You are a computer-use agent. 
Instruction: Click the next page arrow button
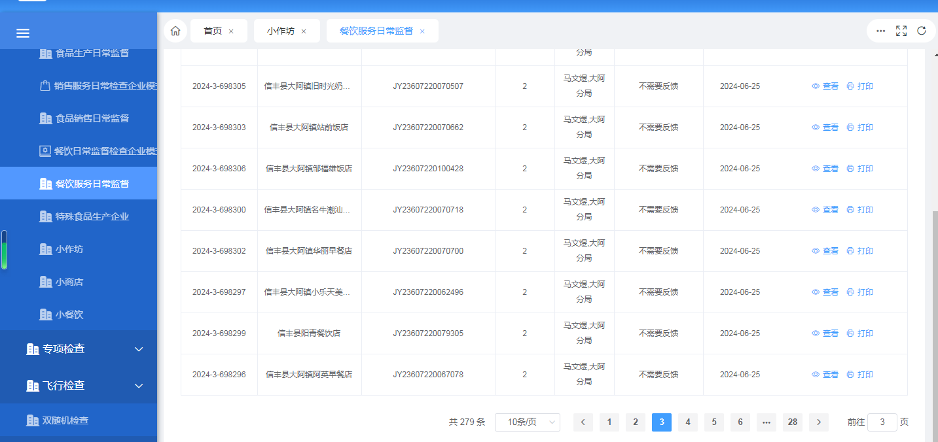tap(818, 422)
